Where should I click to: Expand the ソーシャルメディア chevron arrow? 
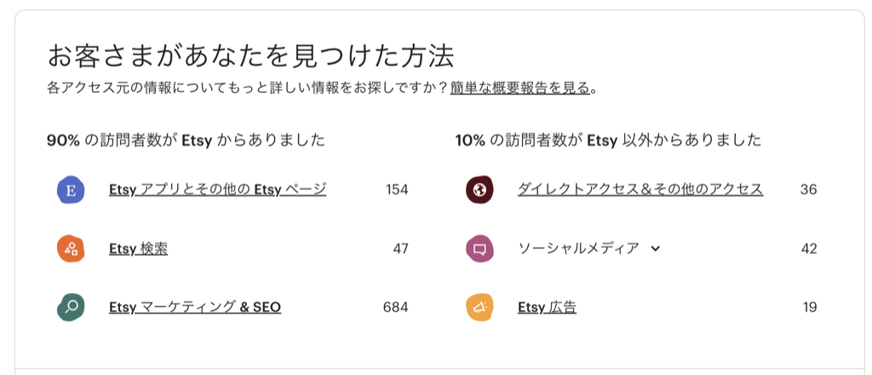[x=655, y=249]
